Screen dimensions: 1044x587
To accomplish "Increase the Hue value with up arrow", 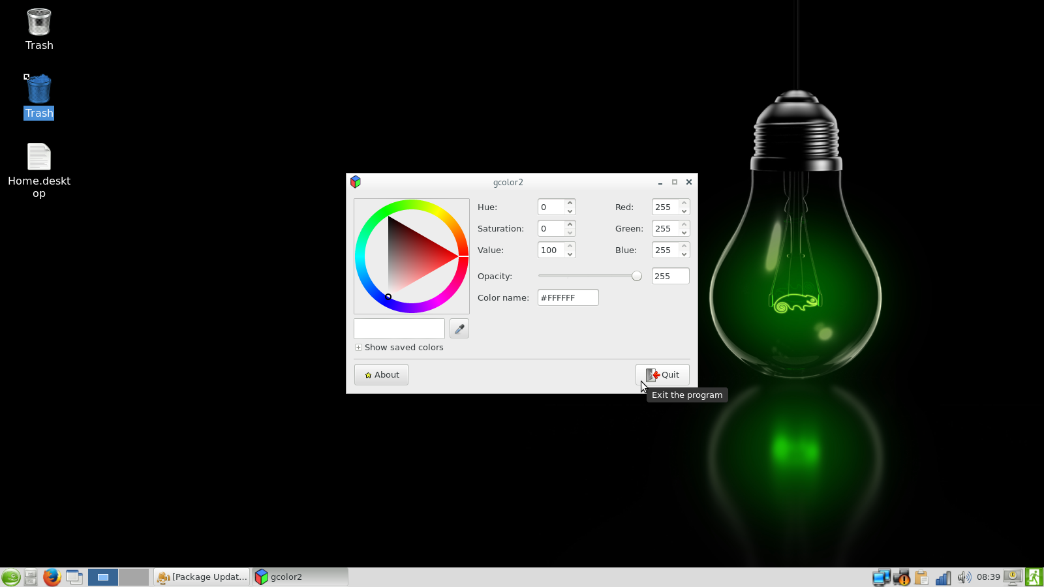I will (570, 203).
